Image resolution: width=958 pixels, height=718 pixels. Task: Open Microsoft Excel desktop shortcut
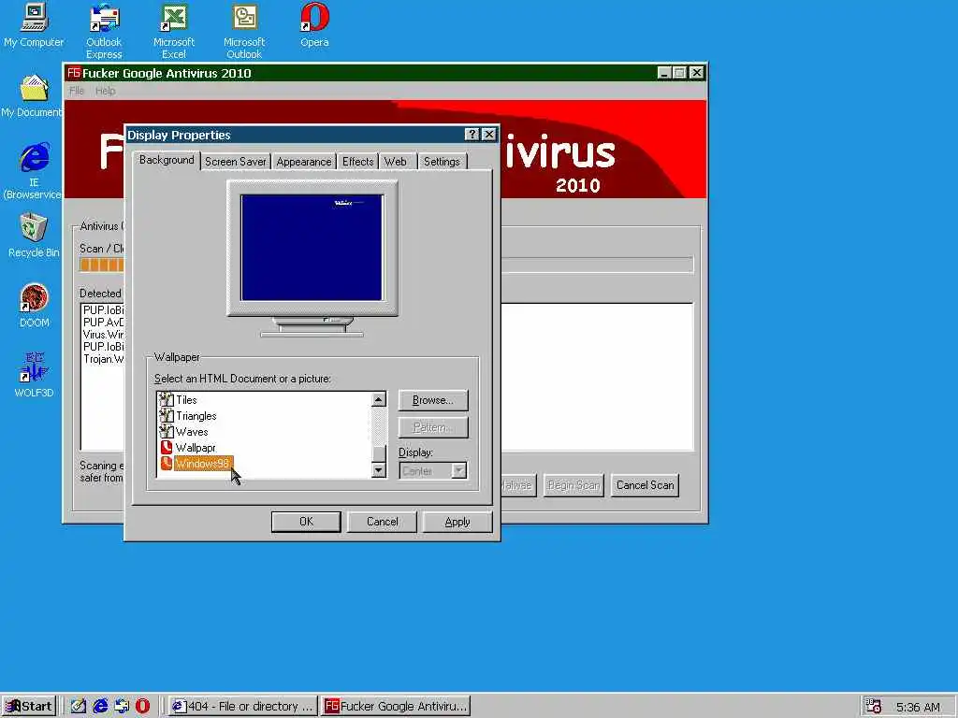pyautogui.click(x=173, y=31)
